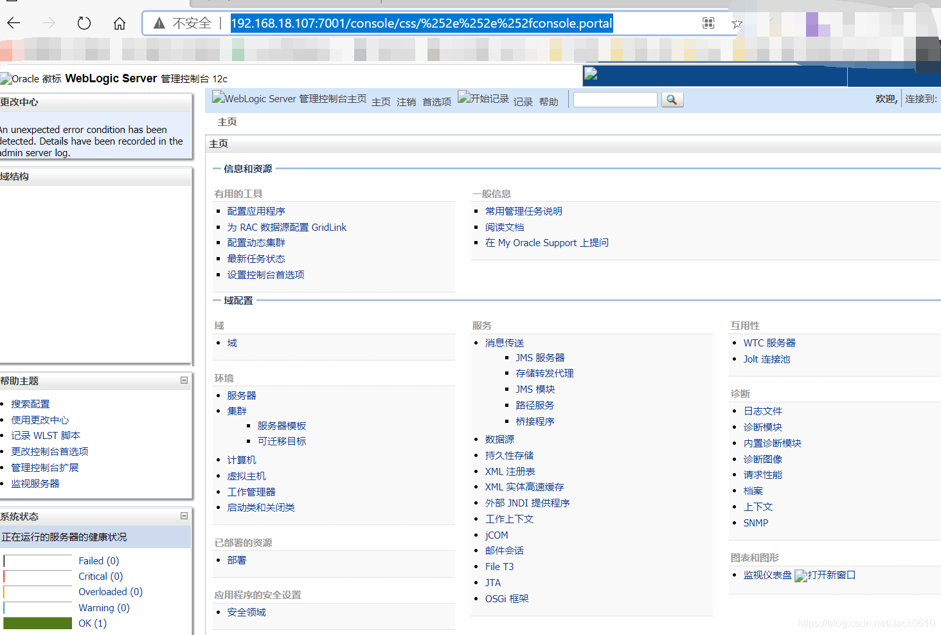Reload the page with the refresh icon
The width and height of the screenshot is (941, 635).
pyautogui.click(x=84, y=23)
